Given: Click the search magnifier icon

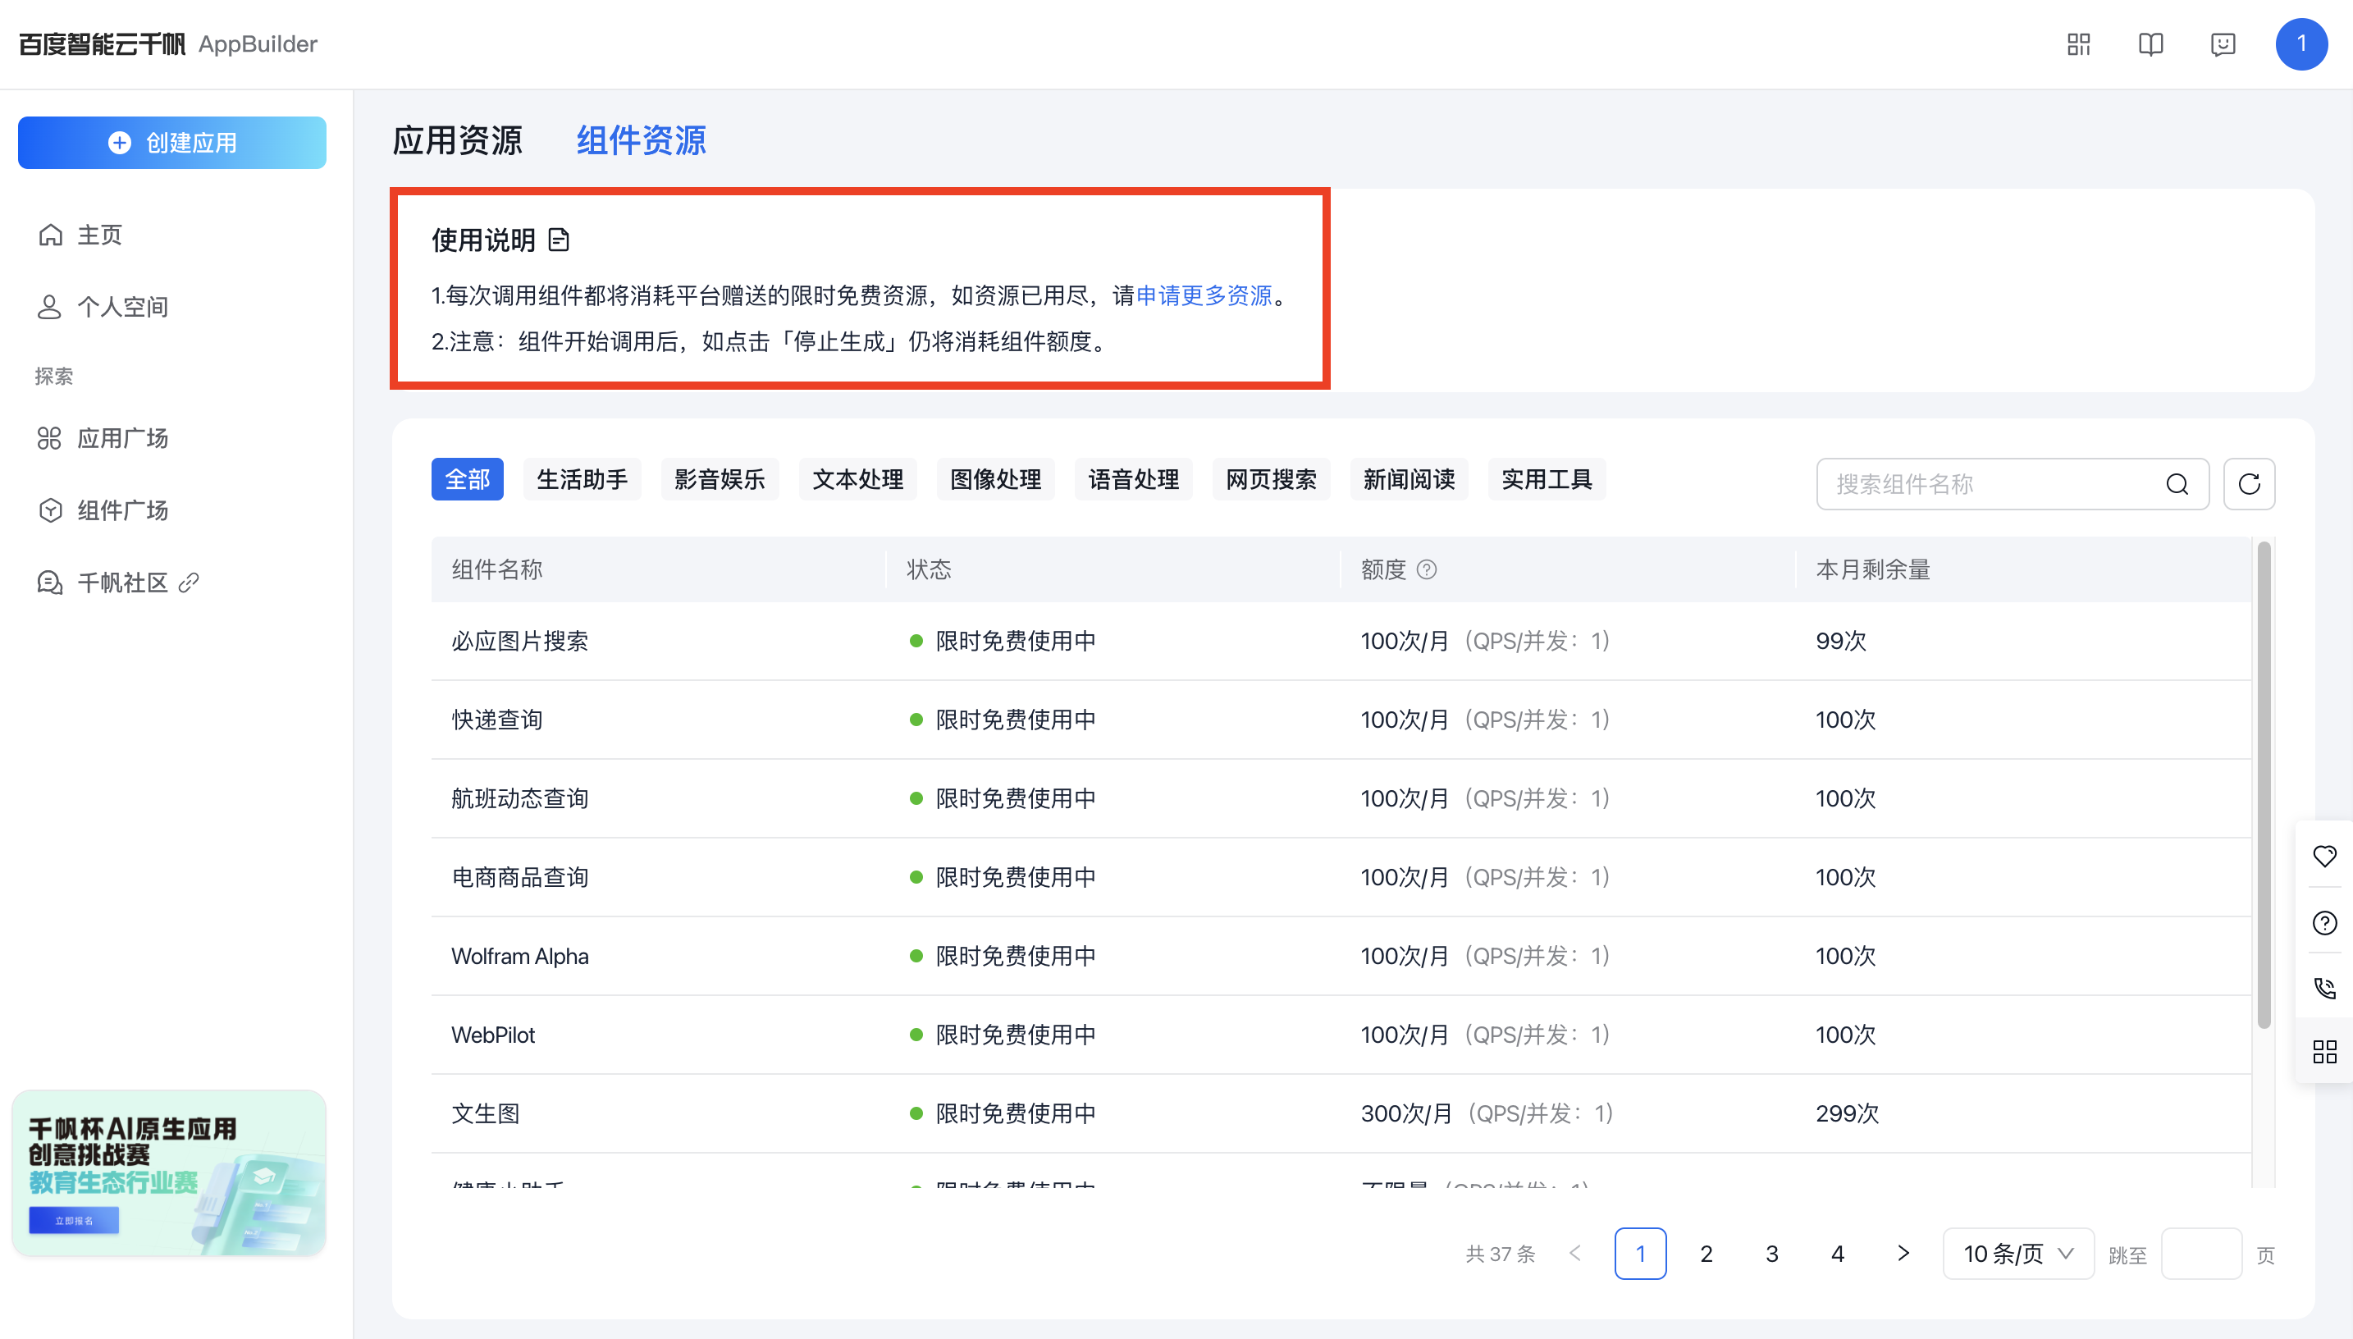Looking at the screenshot, I should coord(2177,484).
